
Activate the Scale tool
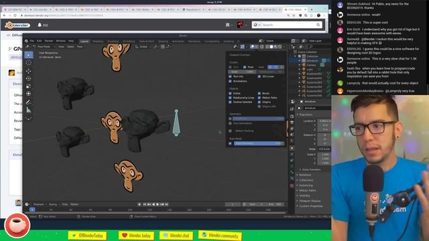point(28,86)
